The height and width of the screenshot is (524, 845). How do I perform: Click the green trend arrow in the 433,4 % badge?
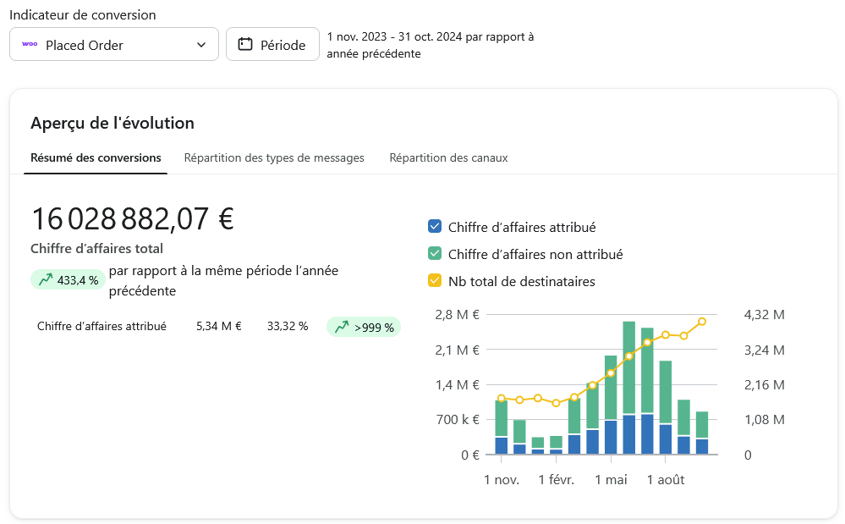click(47, 279)
